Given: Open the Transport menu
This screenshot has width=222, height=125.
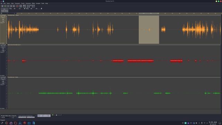Looking at the screenshot, I should (17, 3).
